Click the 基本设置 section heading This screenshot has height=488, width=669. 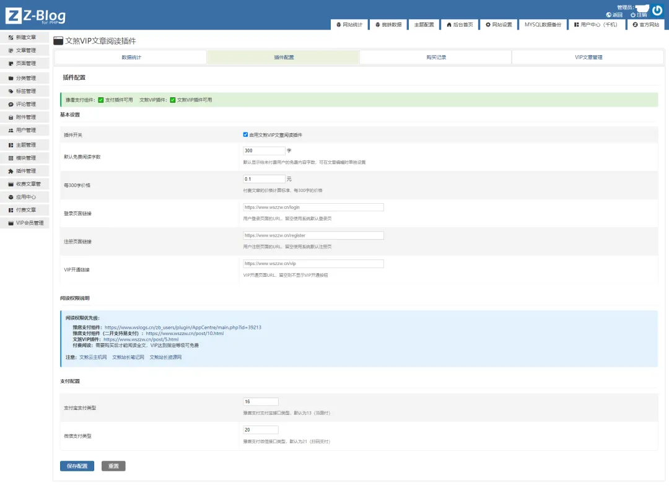tap(70, 115)
